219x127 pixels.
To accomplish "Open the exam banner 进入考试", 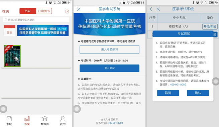I will click(43, 31).
